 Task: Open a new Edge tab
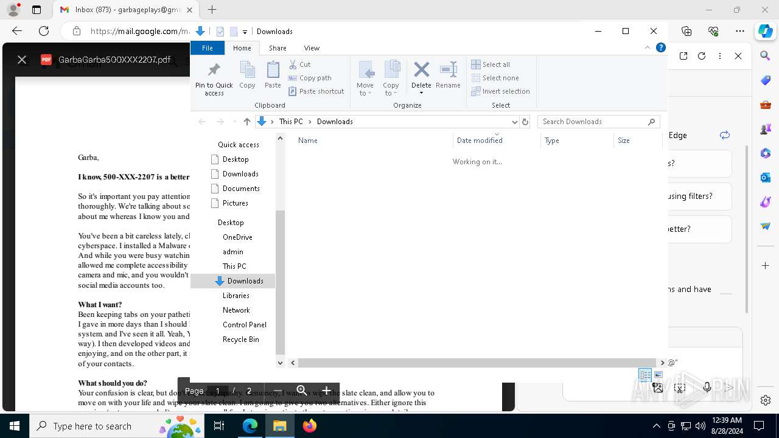(212, 10)
